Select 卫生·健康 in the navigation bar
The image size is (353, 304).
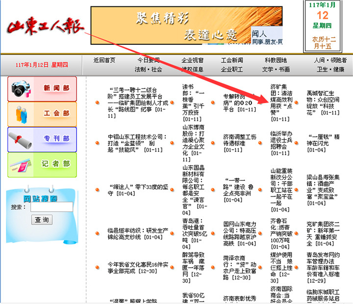coord(330,69)
